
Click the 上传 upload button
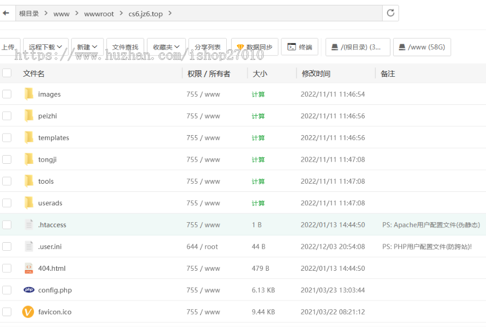(x=9, y=47)
